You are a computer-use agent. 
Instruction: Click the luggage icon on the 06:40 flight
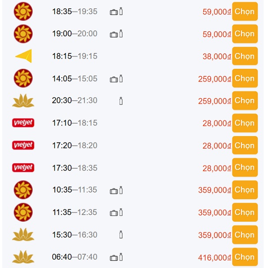point(114,258)
